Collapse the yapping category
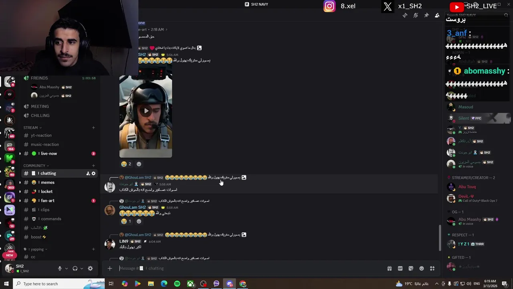The image size is (513, 289). 35,249
